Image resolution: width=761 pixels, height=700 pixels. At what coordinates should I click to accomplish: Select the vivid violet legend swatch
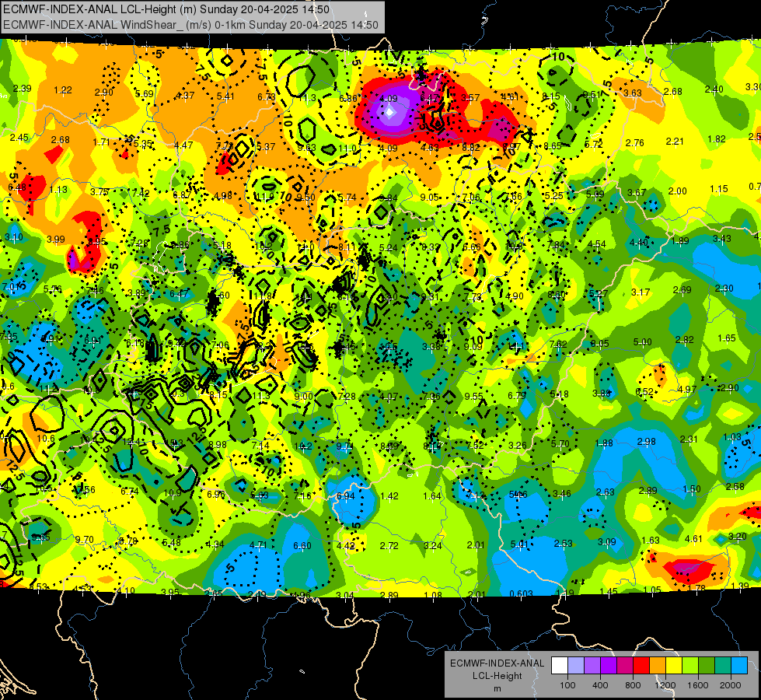(x=609, y=666)
